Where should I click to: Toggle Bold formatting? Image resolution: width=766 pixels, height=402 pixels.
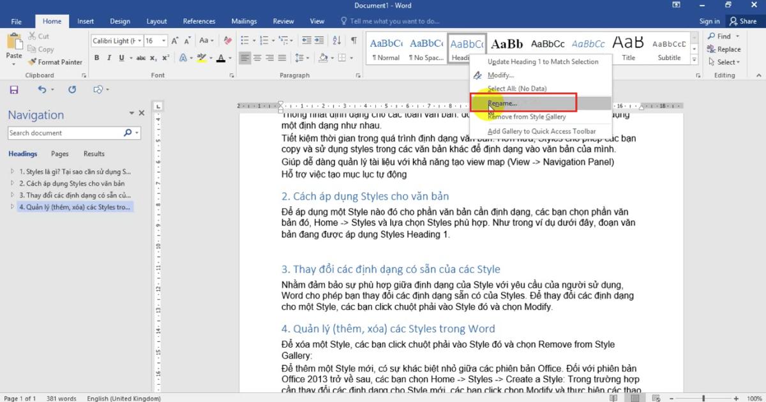96,57
